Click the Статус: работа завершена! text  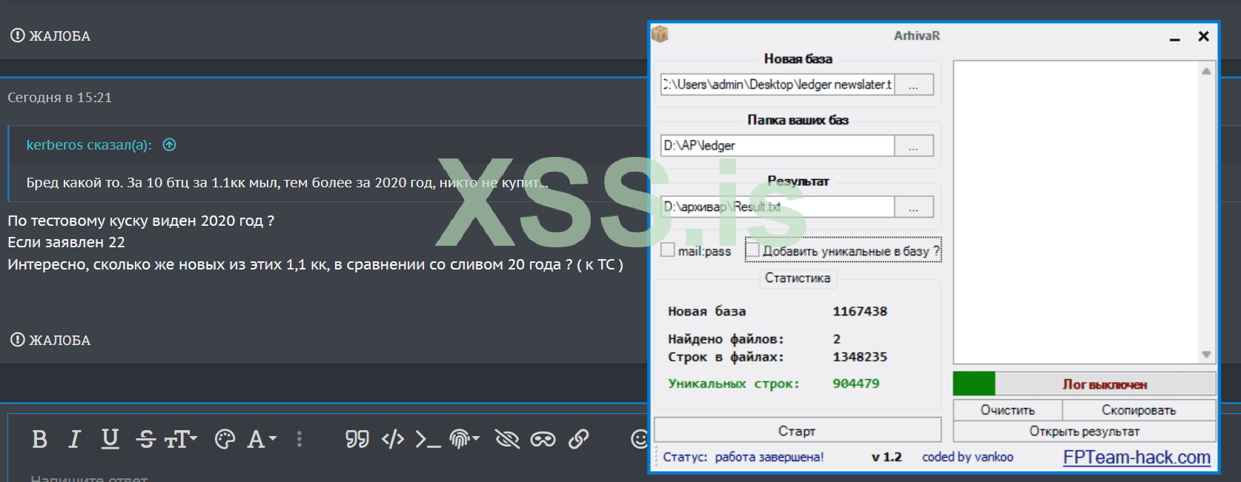744,457
